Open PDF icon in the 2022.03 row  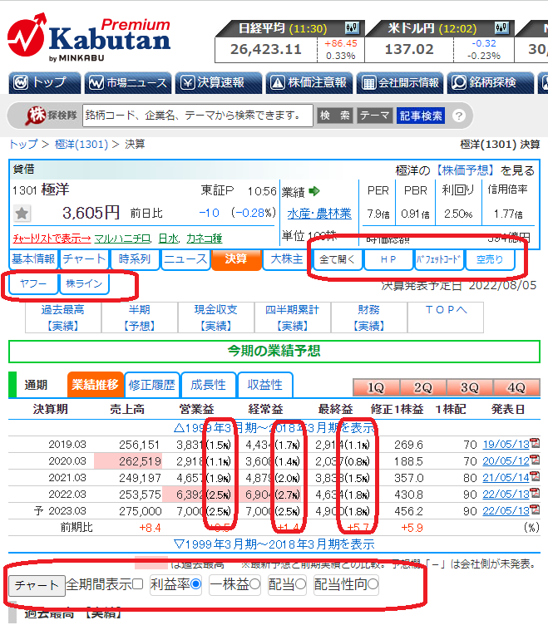(x=535, y=493)
